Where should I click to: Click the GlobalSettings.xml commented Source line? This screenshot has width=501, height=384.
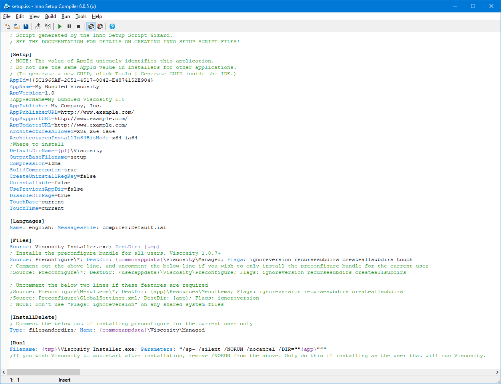(x=134, y=298)
